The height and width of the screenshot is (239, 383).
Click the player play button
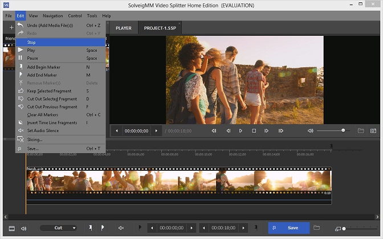241,131
